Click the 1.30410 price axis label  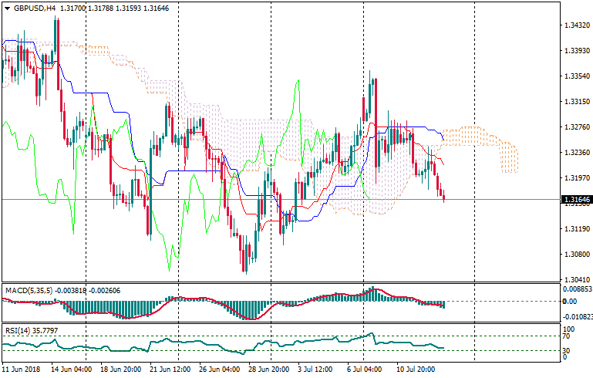point(575,280)
